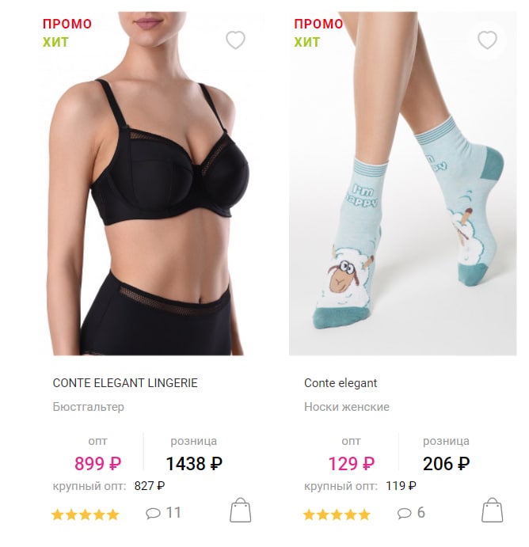Image resolution: width=529 pixels, height=547 pixels.
Task: Click the star rating under the bra
Action: pyautogui.click(x=86, y=515)
